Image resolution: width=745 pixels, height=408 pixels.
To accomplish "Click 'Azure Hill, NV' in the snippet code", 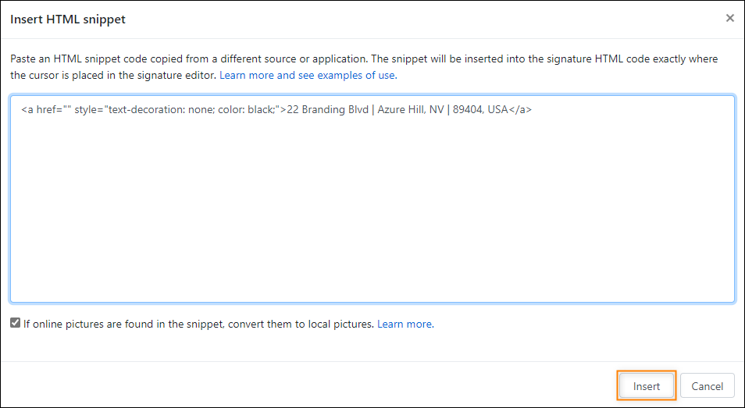I will (x=410, y=110).
